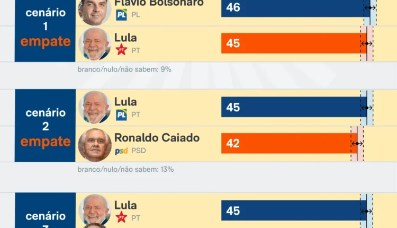This screenshot has width=397, height=228.
Task: Click the PT star logo in cenário 3
Action: tap(121, 217)
